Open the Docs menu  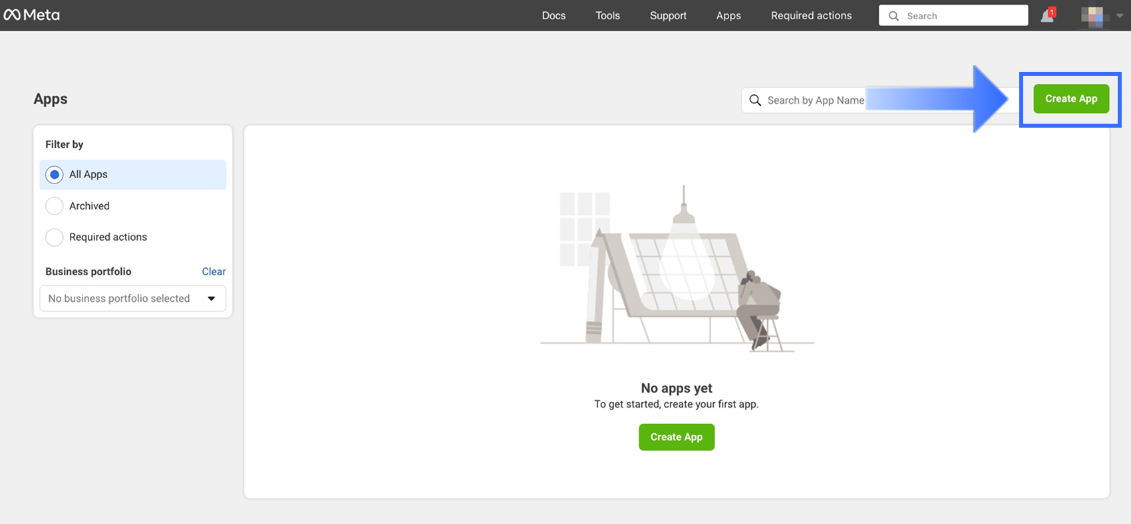(554, 15)
